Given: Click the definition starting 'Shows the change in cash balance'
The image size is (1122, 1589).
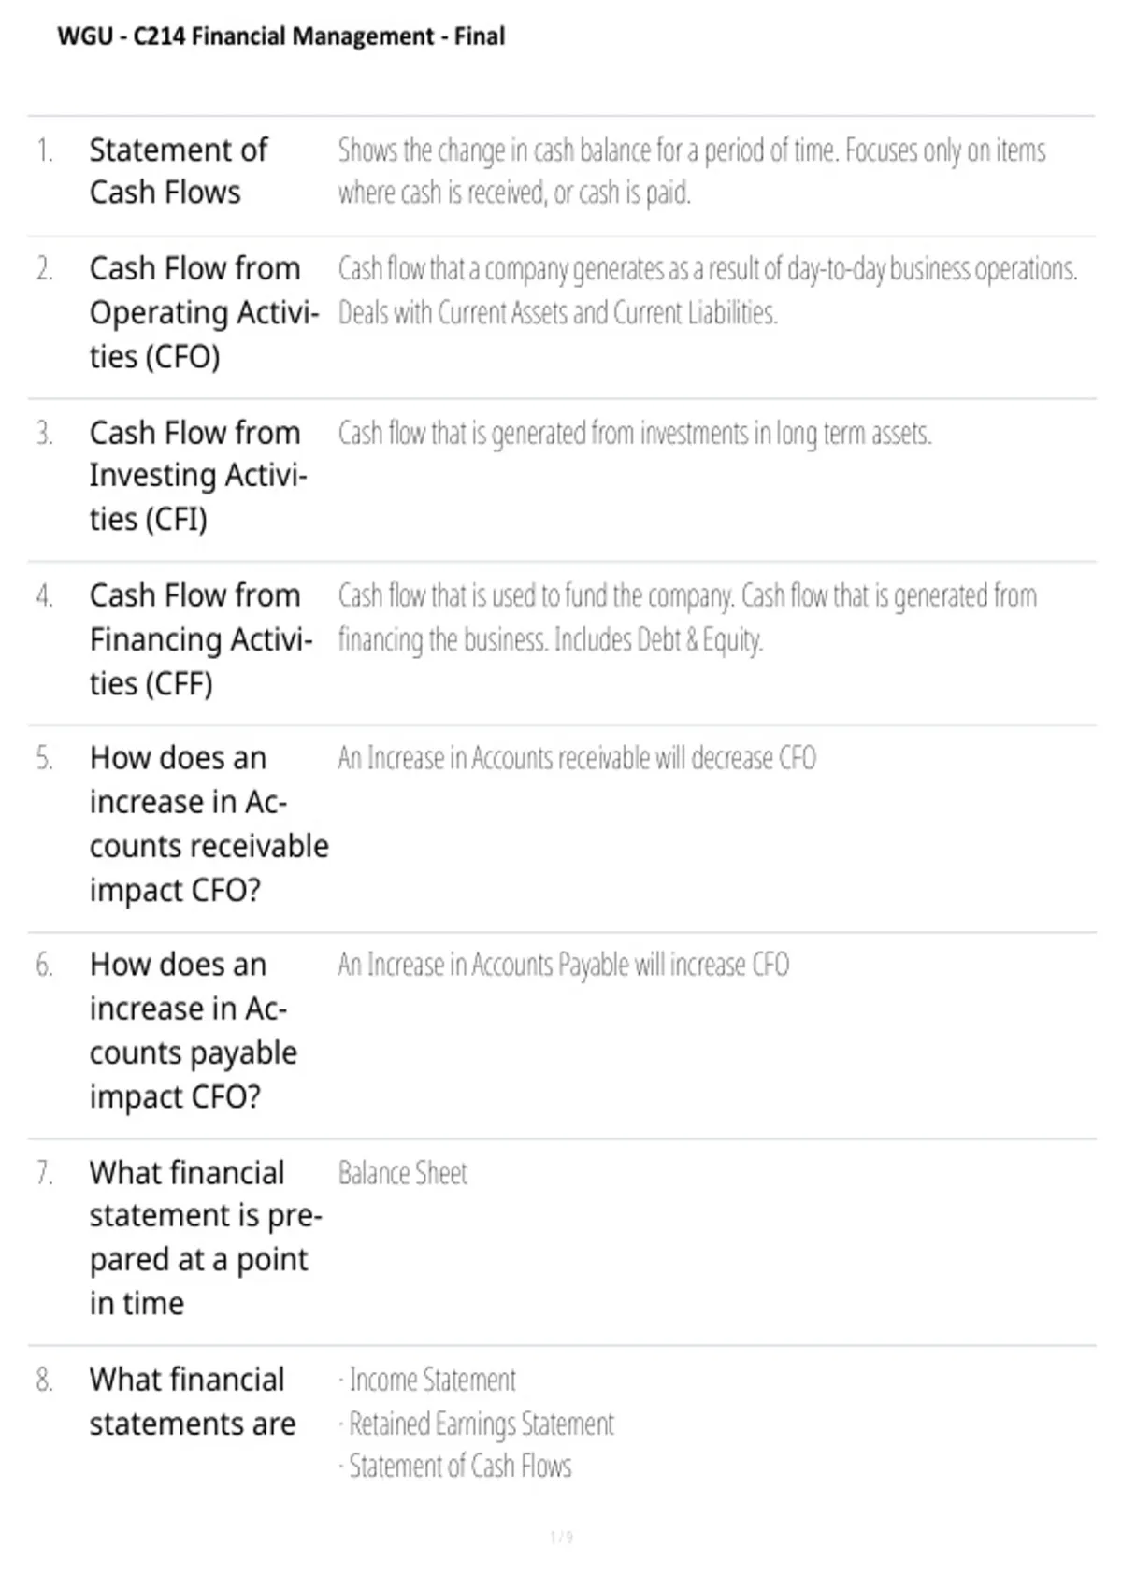Looking at the screenshot, I should (692, 171).
